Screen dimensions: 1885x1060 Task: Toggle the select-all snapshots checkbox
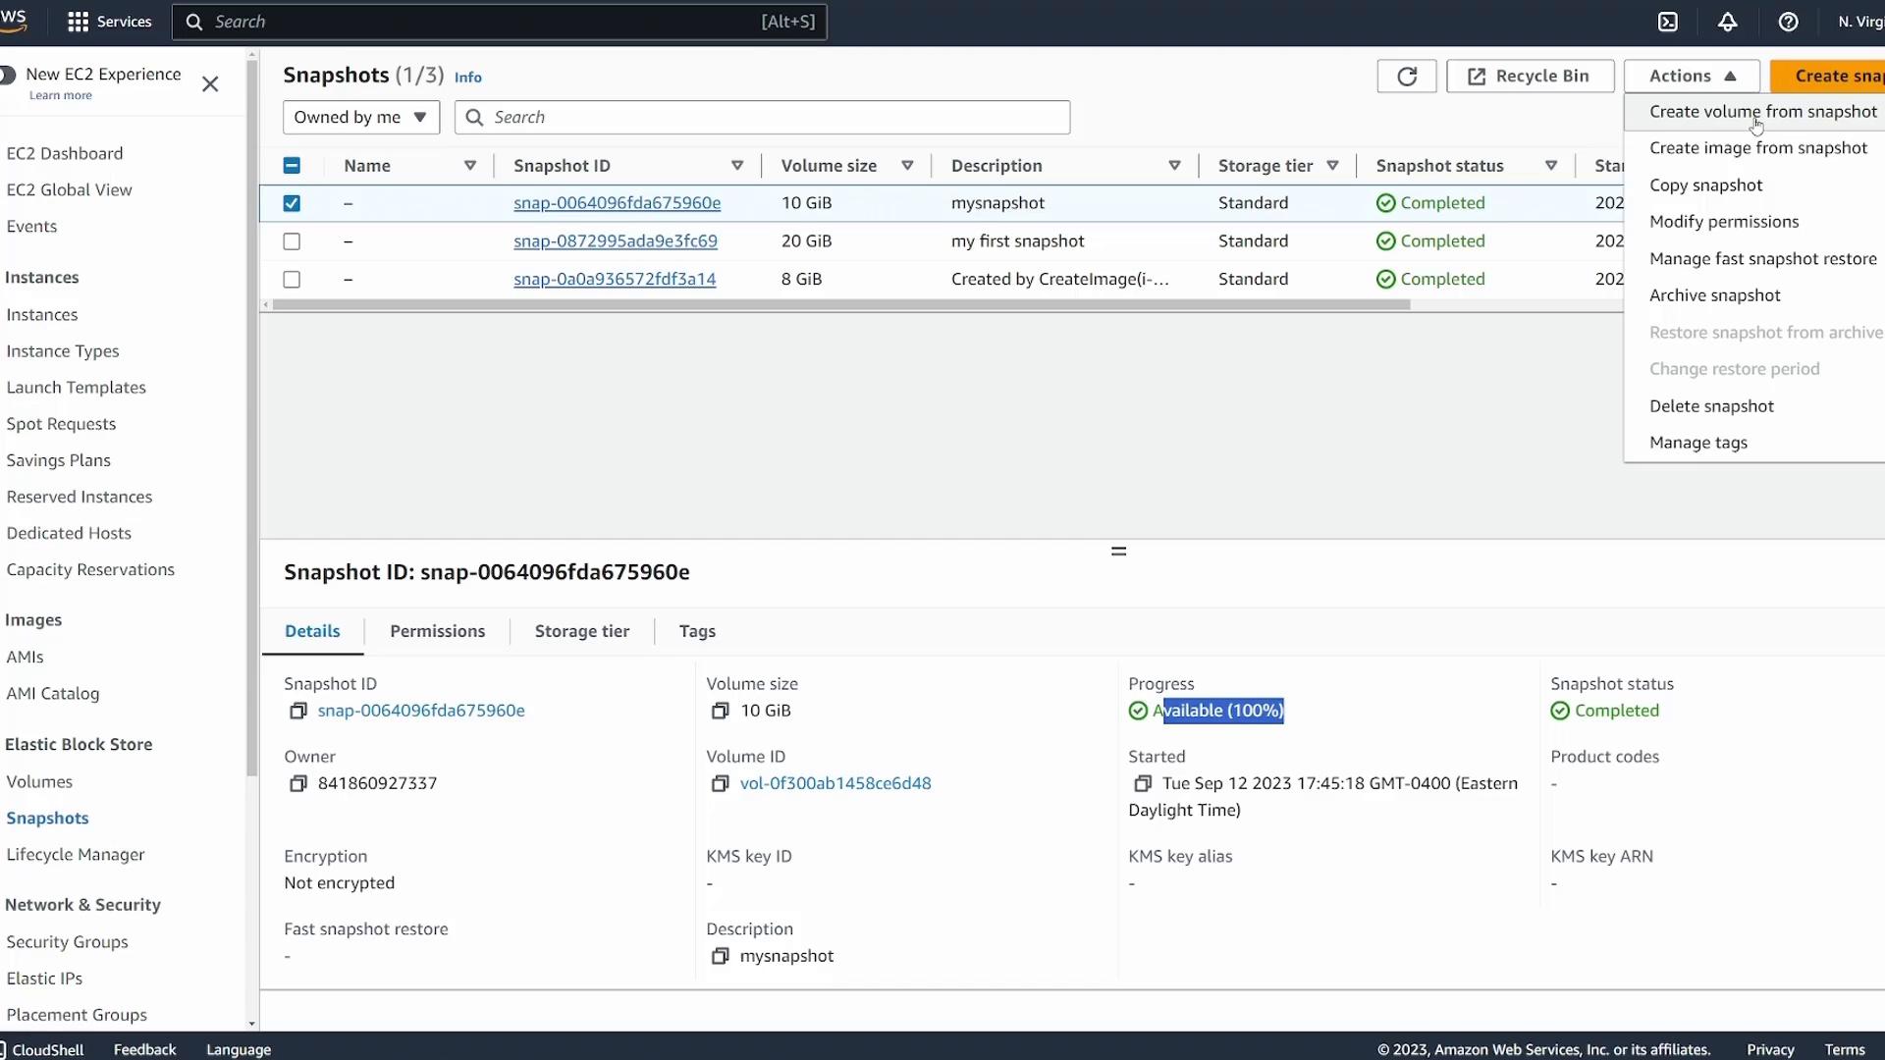click(x=292, y=166)
